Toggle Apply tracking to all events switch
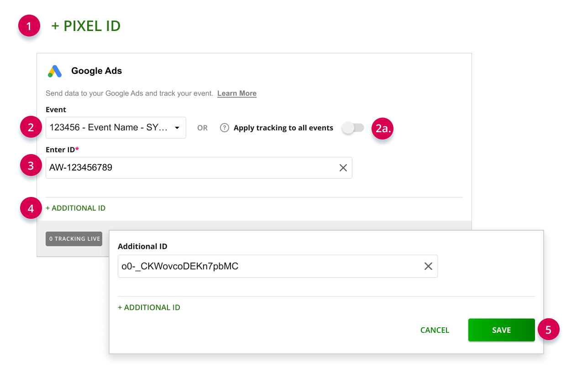This screenshot has height=372, width=566. point(353,128)
